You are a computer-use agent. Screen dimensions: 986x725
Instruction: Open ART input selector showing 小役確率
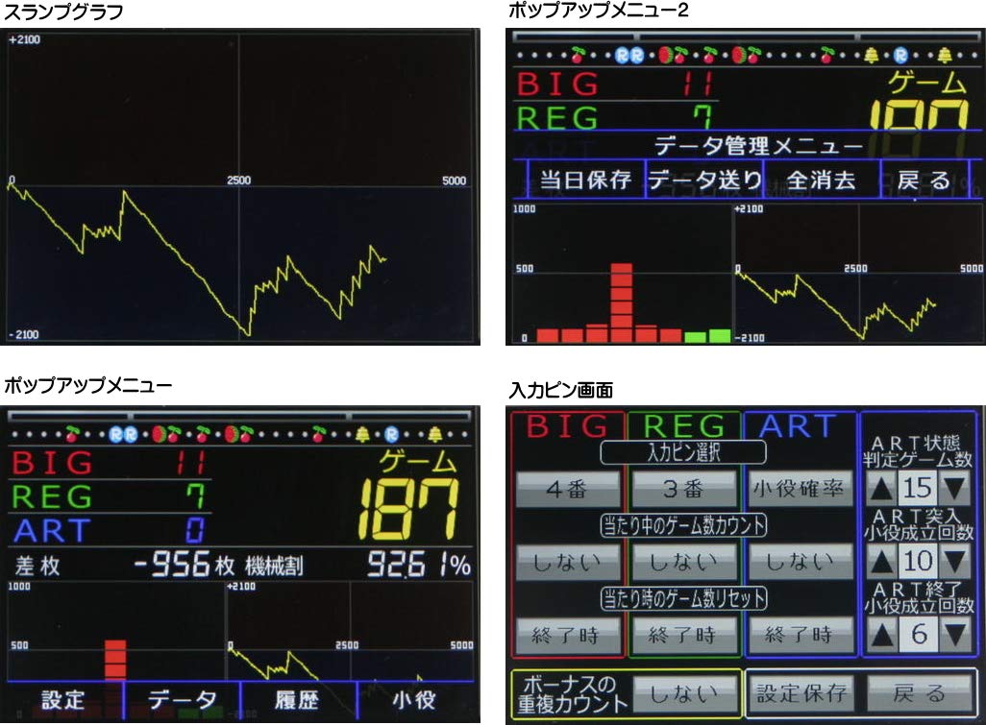click(x=800, y=490)
